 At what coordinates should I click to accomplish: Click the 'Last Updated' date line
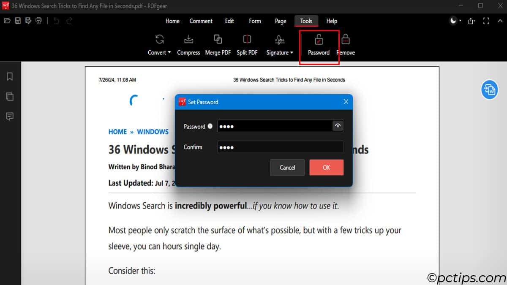tap(142, 183)
